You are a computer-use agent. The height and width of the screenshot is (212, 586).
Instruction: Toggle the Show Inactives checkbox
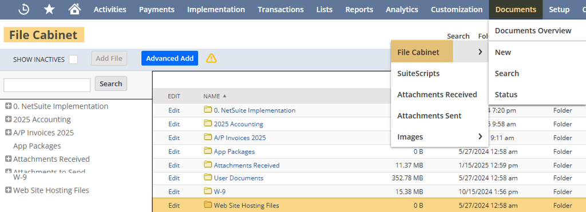tap(73, 59)
